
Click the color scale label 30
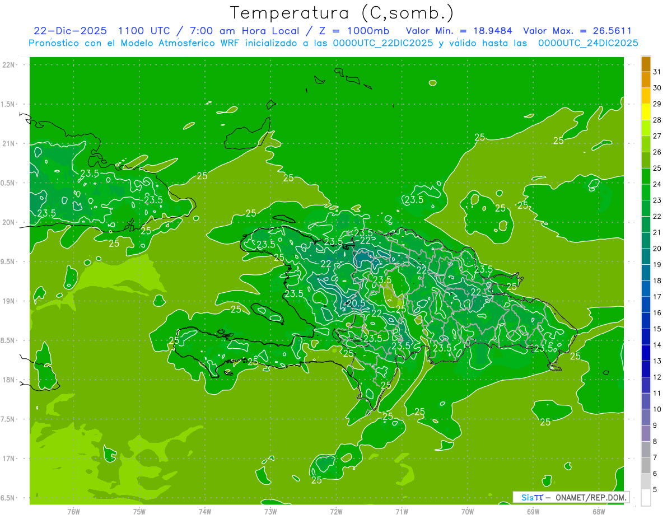[x=657, y=88]
